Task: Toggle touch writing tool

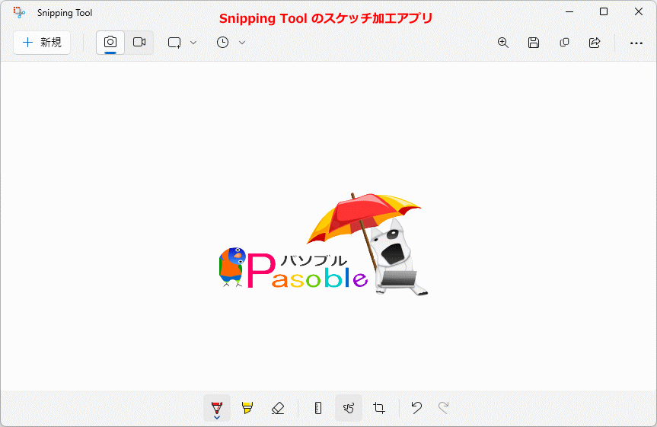Action: pos(349,408)
